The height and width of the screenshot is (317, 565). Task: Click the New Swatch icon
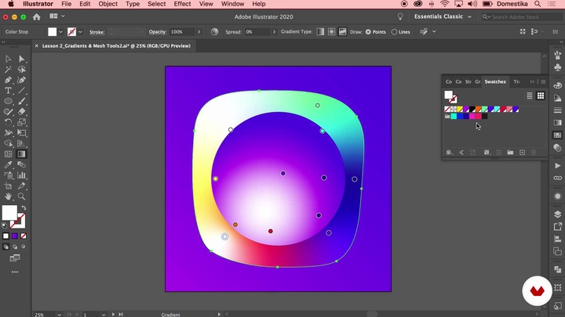coord(522,153)
